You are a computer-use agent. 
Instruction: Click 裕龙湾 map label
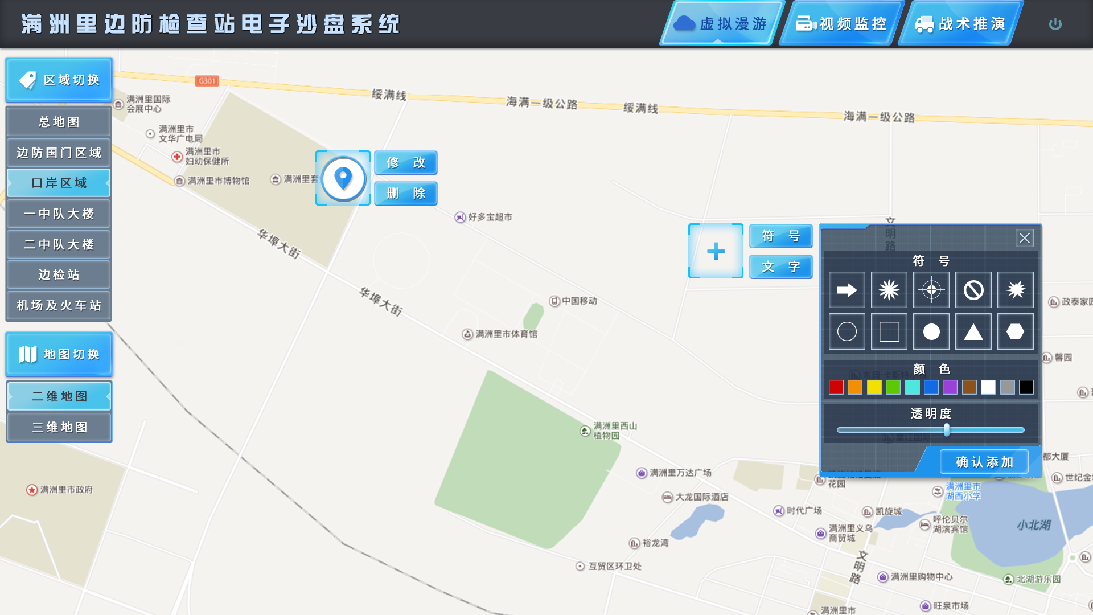(x=655, y=543)
